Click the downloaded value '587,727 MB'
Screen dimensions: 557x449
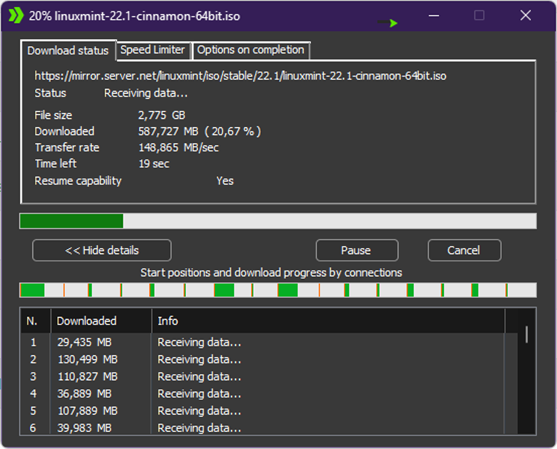pos(169,131)
